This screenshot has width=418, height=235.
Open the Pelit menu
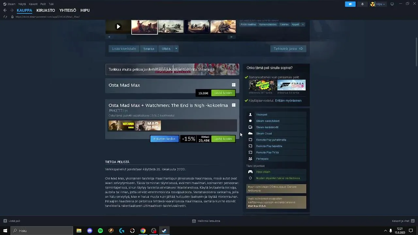coord(43,4)
